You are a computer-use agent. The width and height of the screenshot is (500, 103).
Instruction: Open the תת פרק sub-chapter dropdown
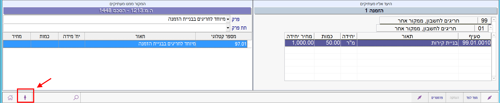pos(228,28)
